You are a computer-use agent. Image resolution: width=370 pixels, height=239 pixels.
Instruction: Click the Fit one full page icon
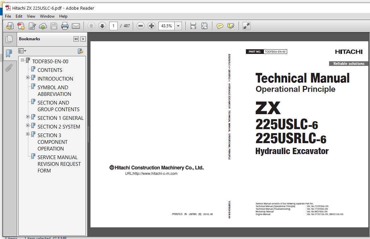click(204, 26)
